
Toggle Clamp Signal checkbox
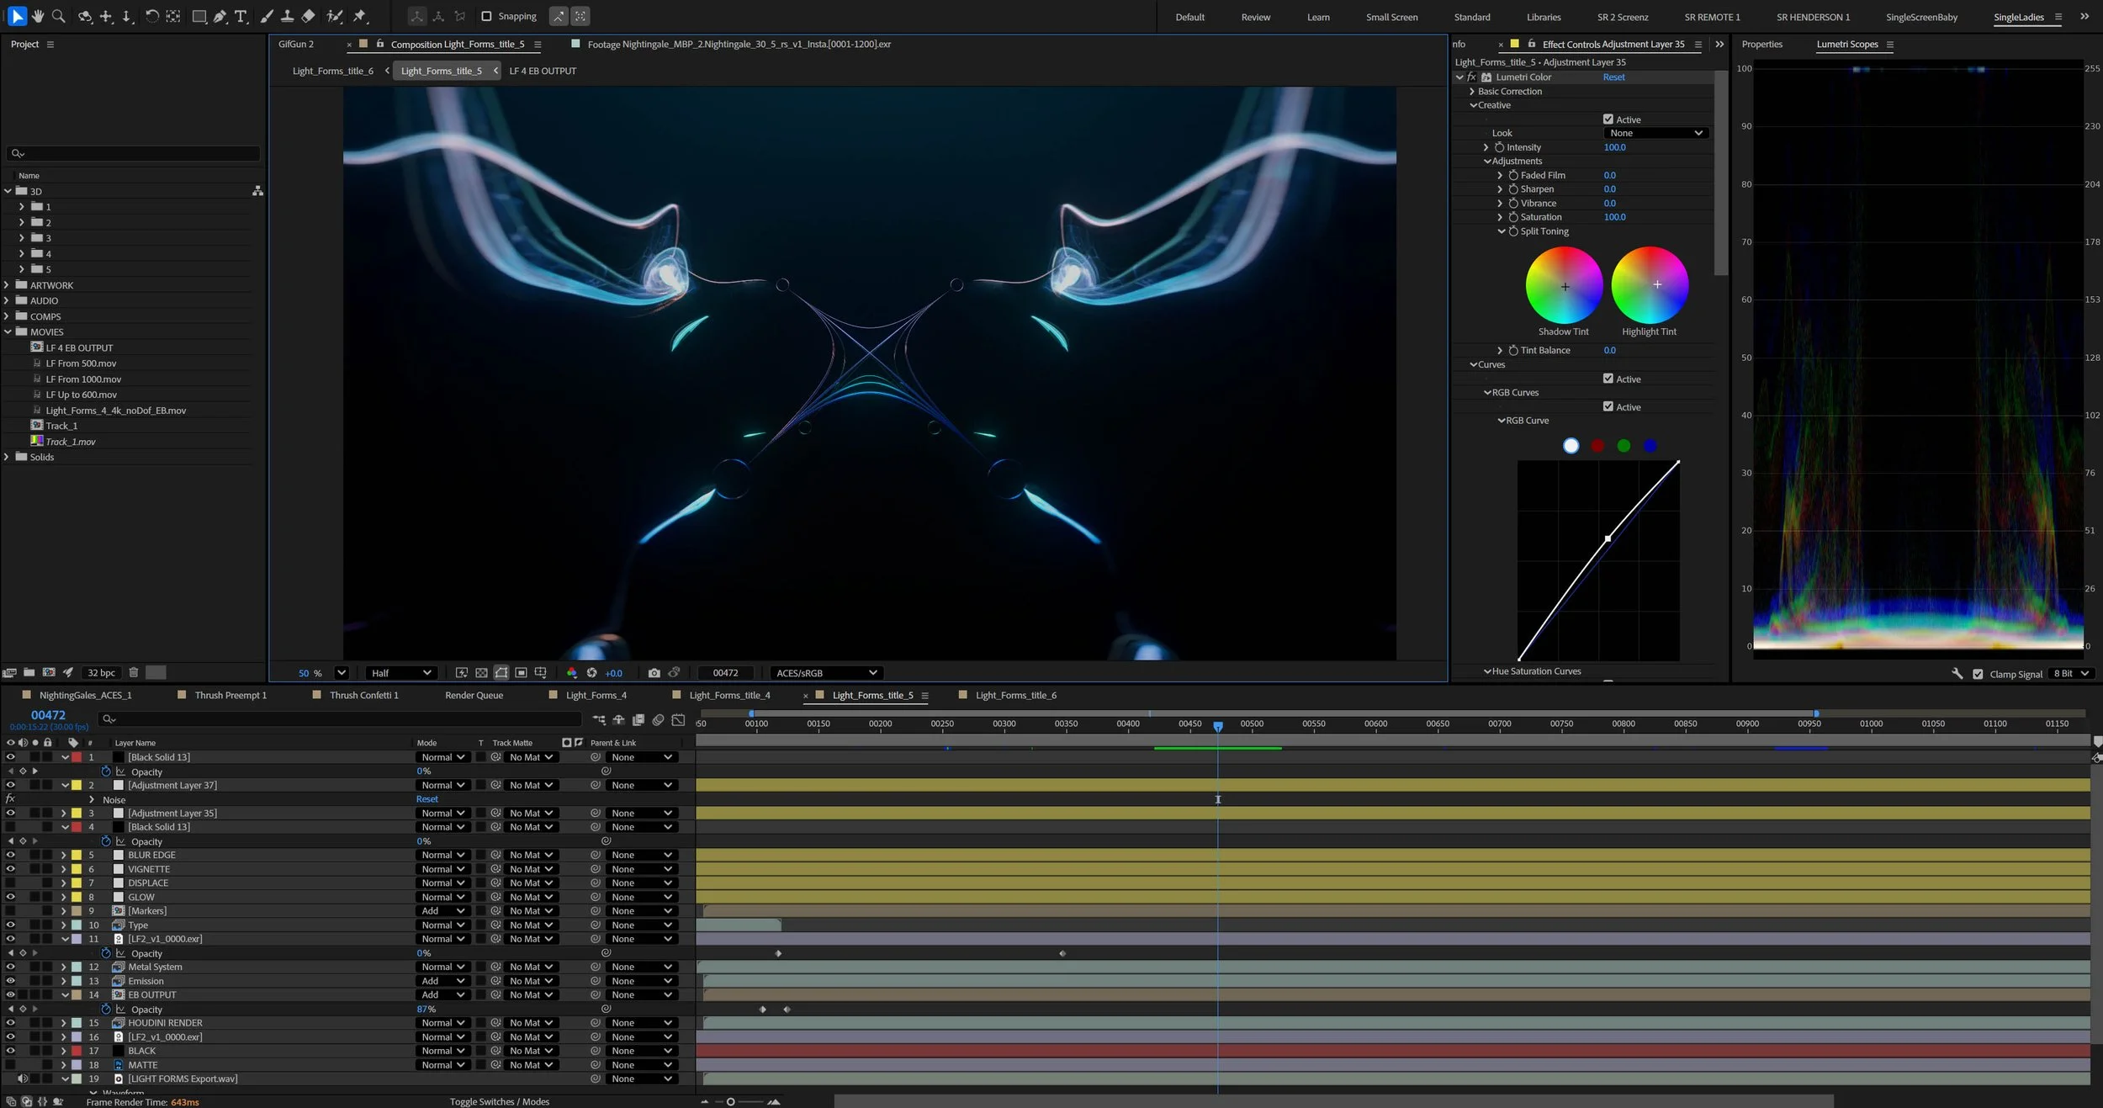(x=1978, y=674)
